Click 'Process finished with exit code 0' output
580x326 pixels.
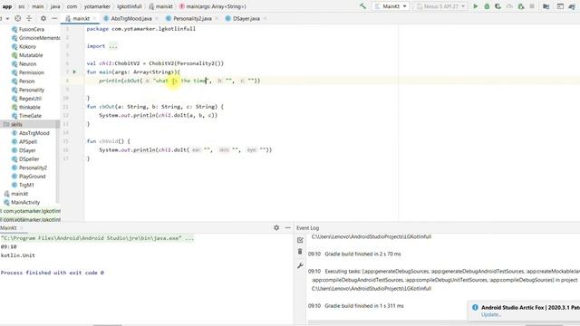[x=53, y=273]
